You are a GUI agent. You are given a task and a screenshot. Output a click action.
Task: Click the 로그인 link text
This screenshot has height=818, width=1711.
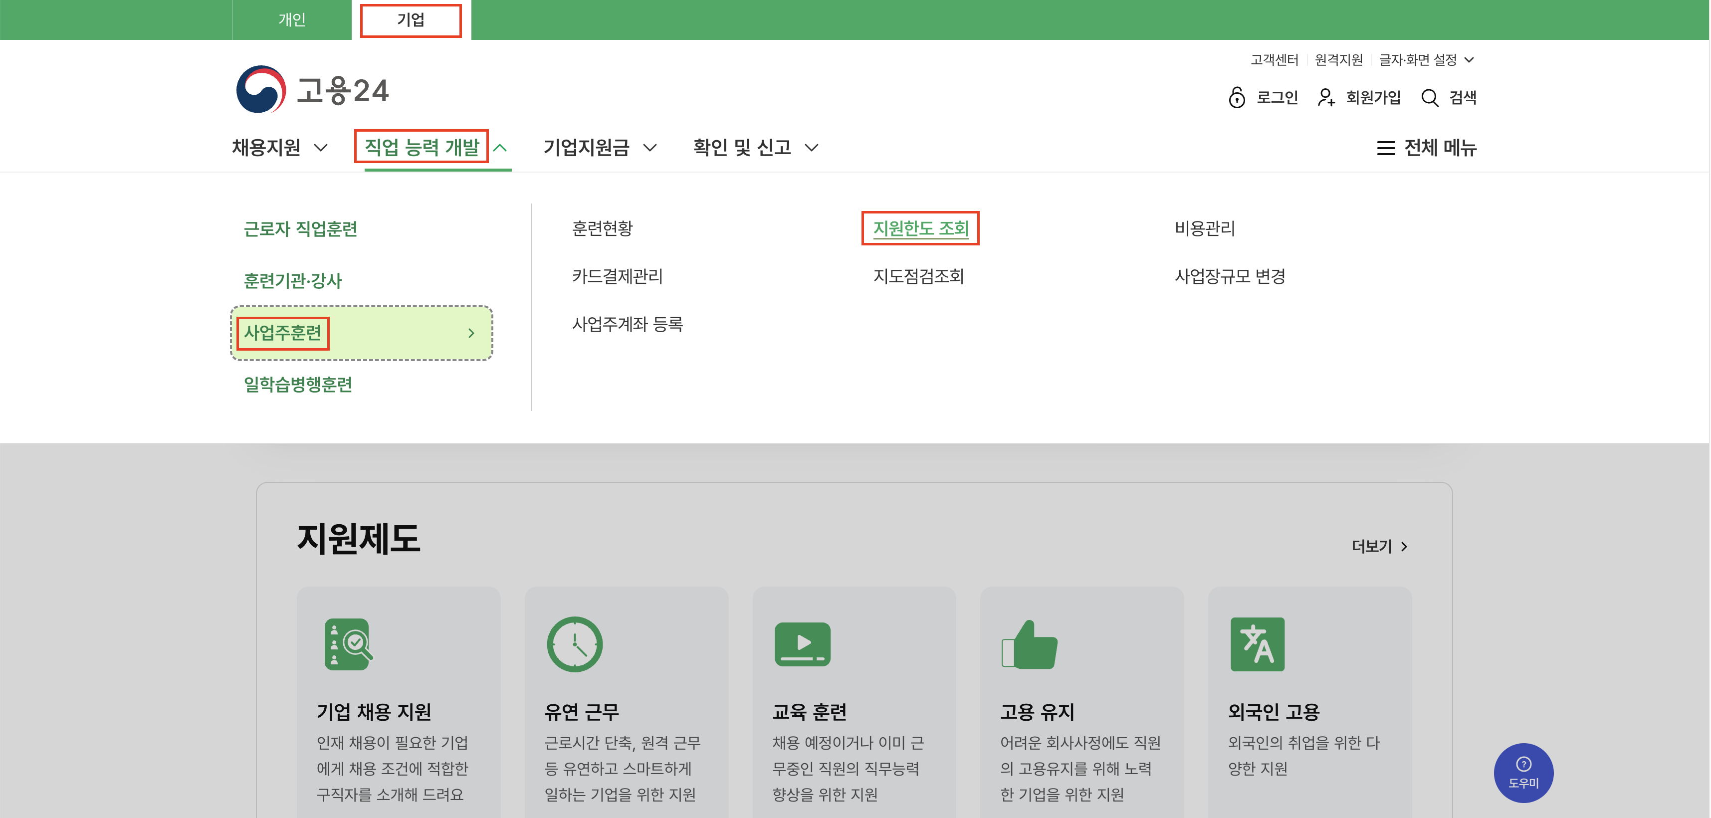1278,98
